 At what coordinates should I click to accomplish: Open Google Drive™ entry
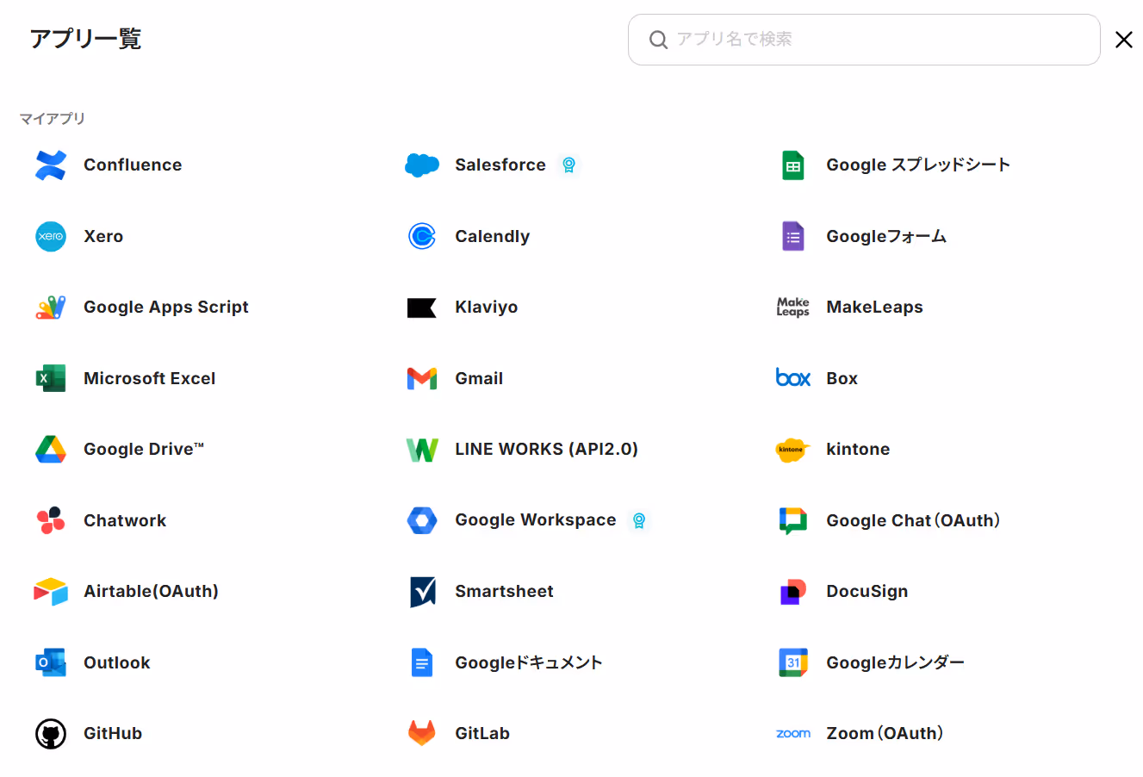click(144, 450)
